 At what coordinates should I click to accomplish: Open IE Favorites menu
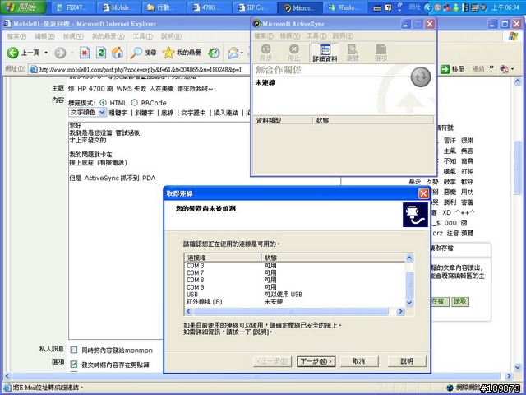(x=108, y=36)
